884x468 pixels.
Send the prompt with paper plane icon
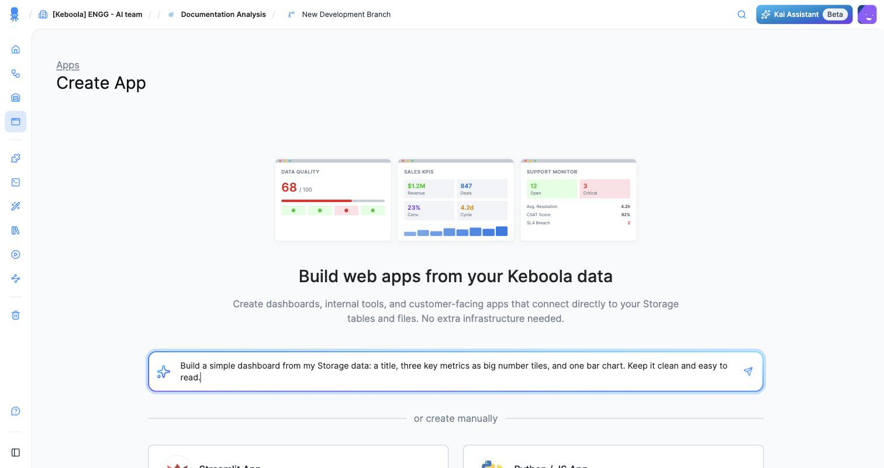click(748, 372)
